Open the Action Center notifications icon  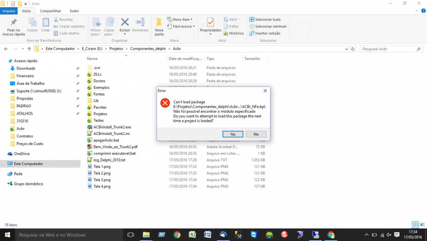396,235
